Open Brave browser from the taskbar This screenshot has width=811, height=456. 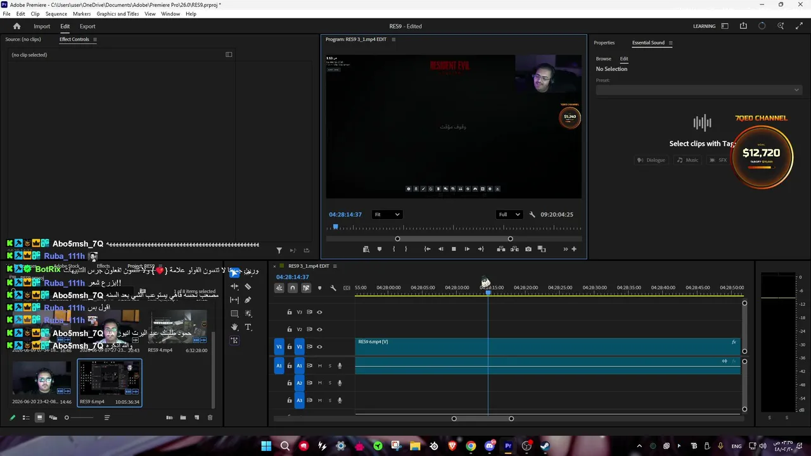[452, 446]
